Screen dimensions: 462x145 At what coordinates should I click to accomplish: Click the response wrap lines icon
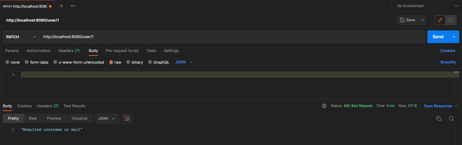pyautogui.click(x=127, y=119)
